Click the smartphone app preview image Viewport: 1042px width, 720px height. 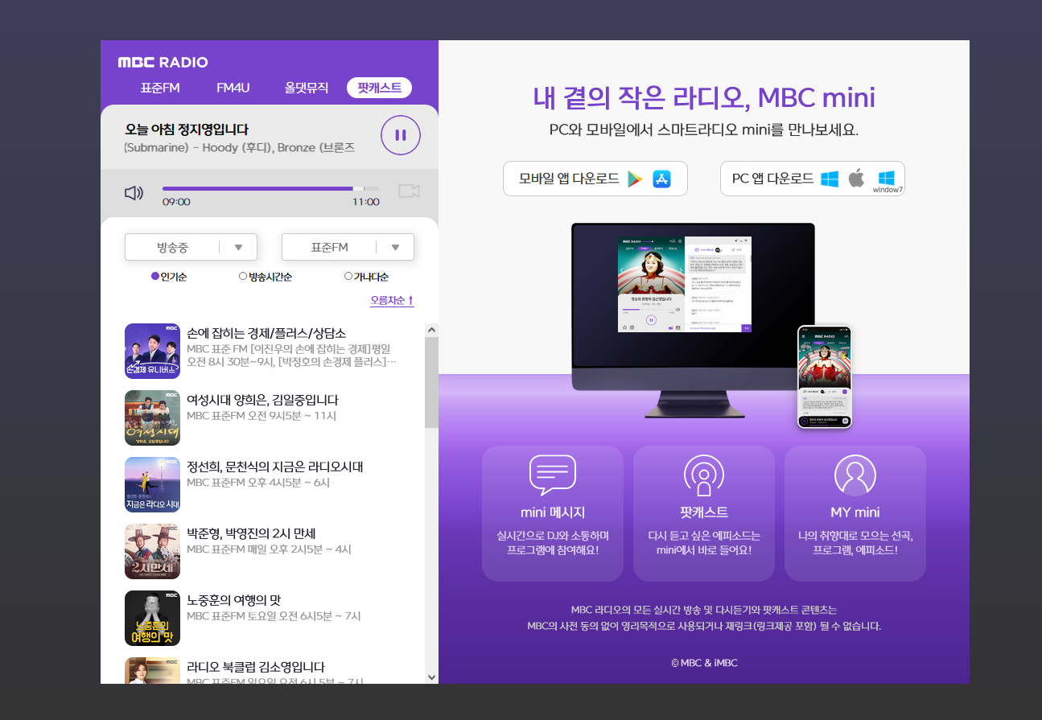click(x=825, y=376)
